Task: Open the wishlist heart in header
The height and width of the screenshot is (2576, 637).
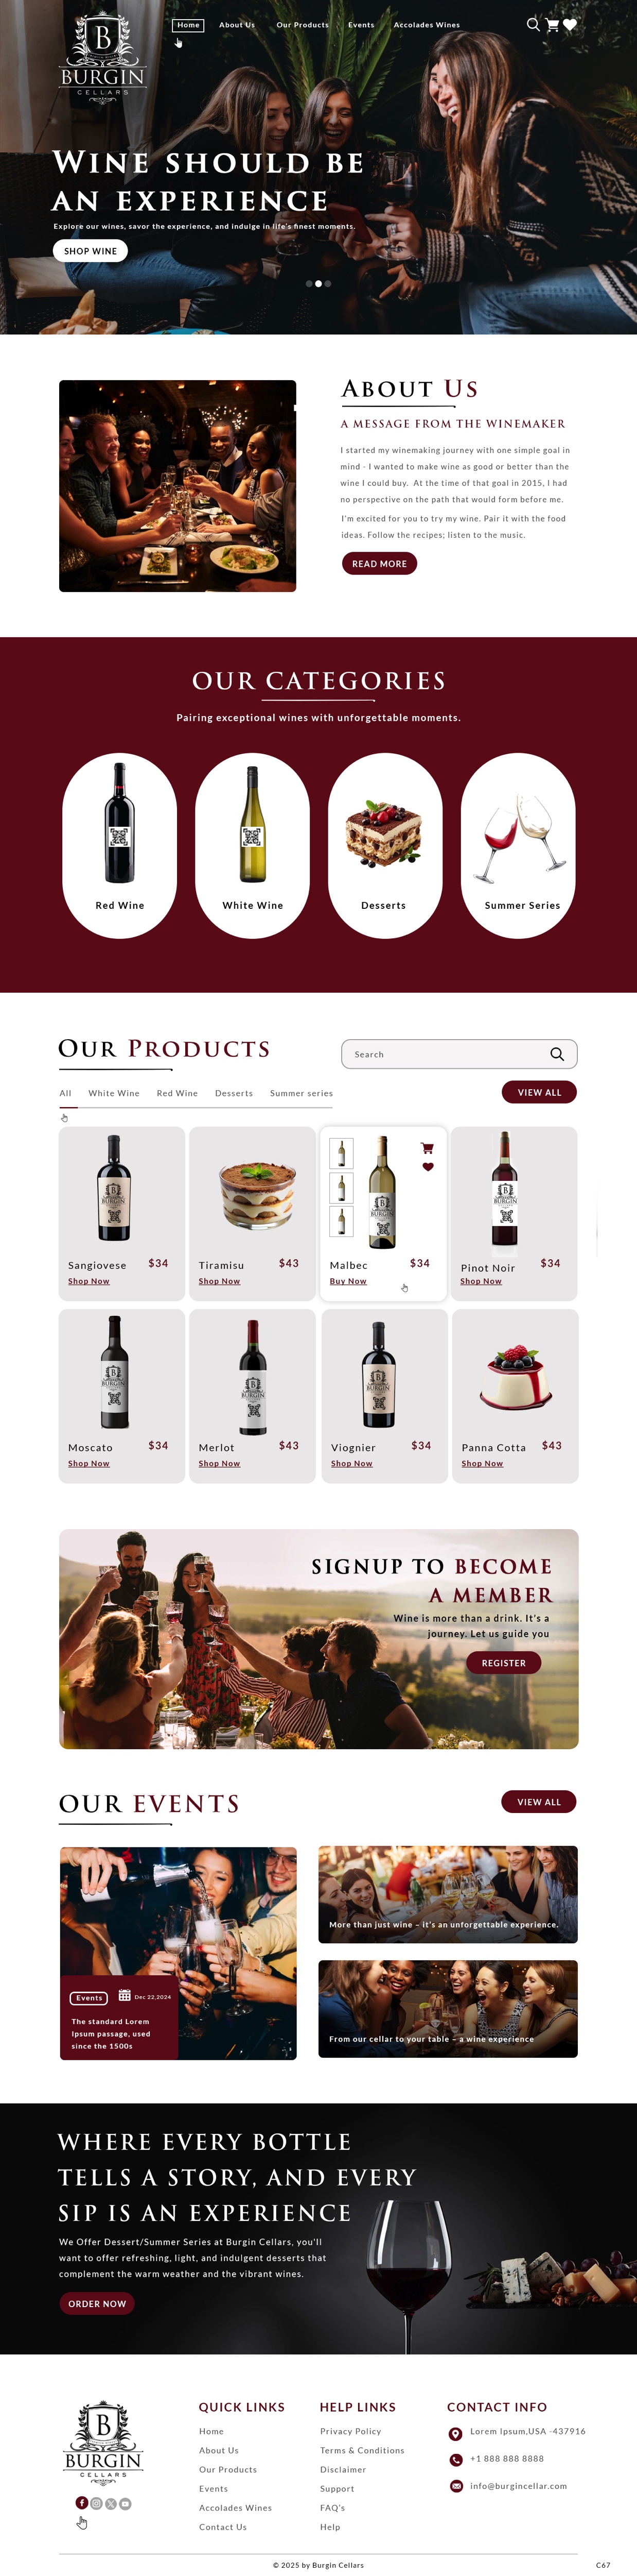Action: click(x=570, y=25)
